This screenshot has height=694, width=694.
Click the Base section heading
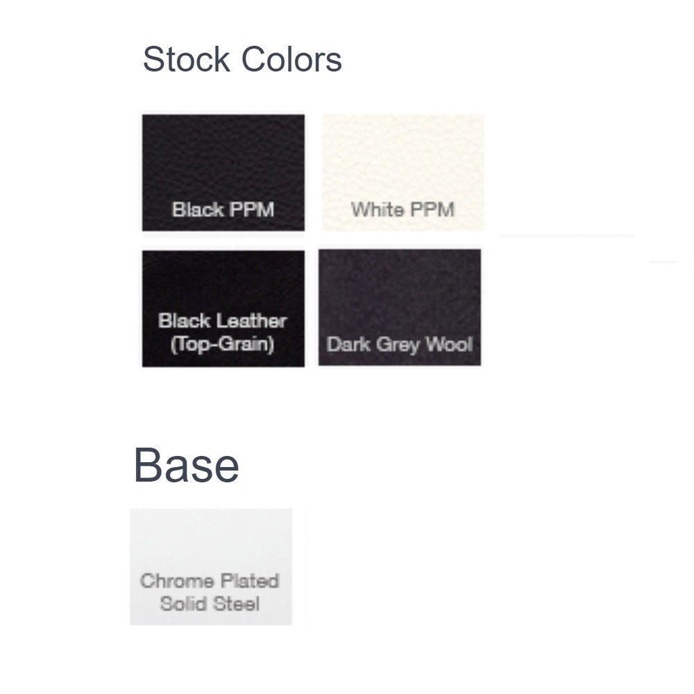(x=186, y=465)
